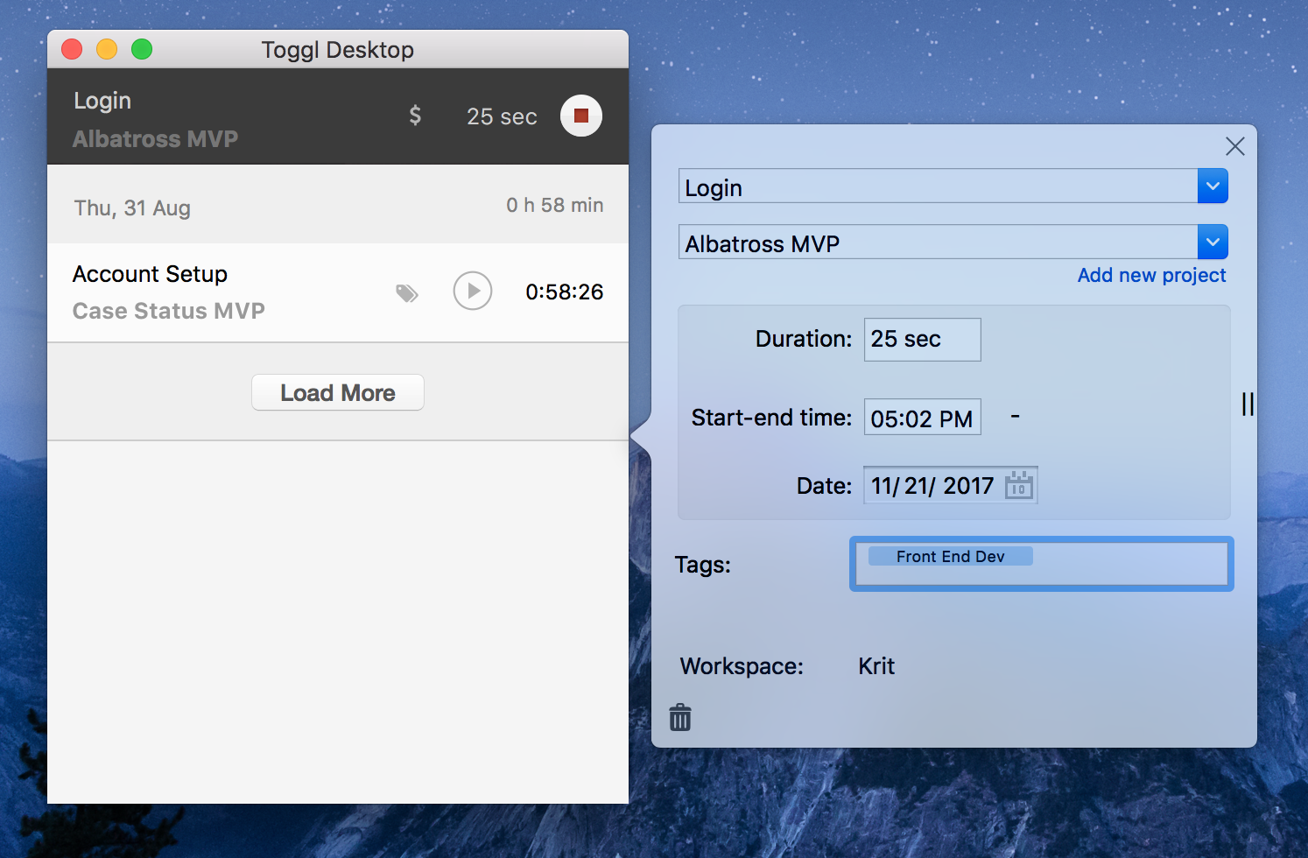Click the Add new project link
Viewport: 1308px width, 858px height.
click(1152, 275)
